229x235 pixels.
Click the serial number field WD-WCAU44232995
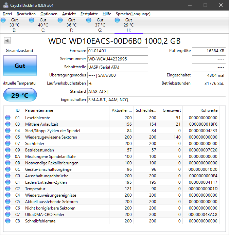pos(118,59)
